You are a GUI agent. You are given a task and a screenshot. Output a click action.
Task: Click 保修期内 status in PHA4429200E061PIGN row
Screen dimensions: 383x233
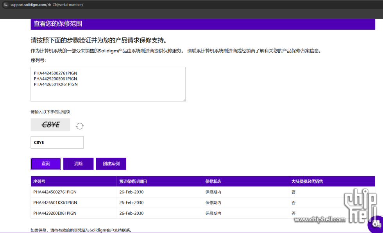pyautogui.click(x=213, y=213)
